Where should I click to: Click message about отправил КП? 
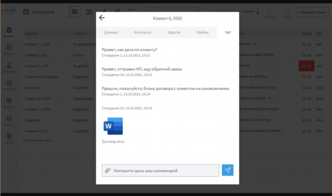coord(142,69)
